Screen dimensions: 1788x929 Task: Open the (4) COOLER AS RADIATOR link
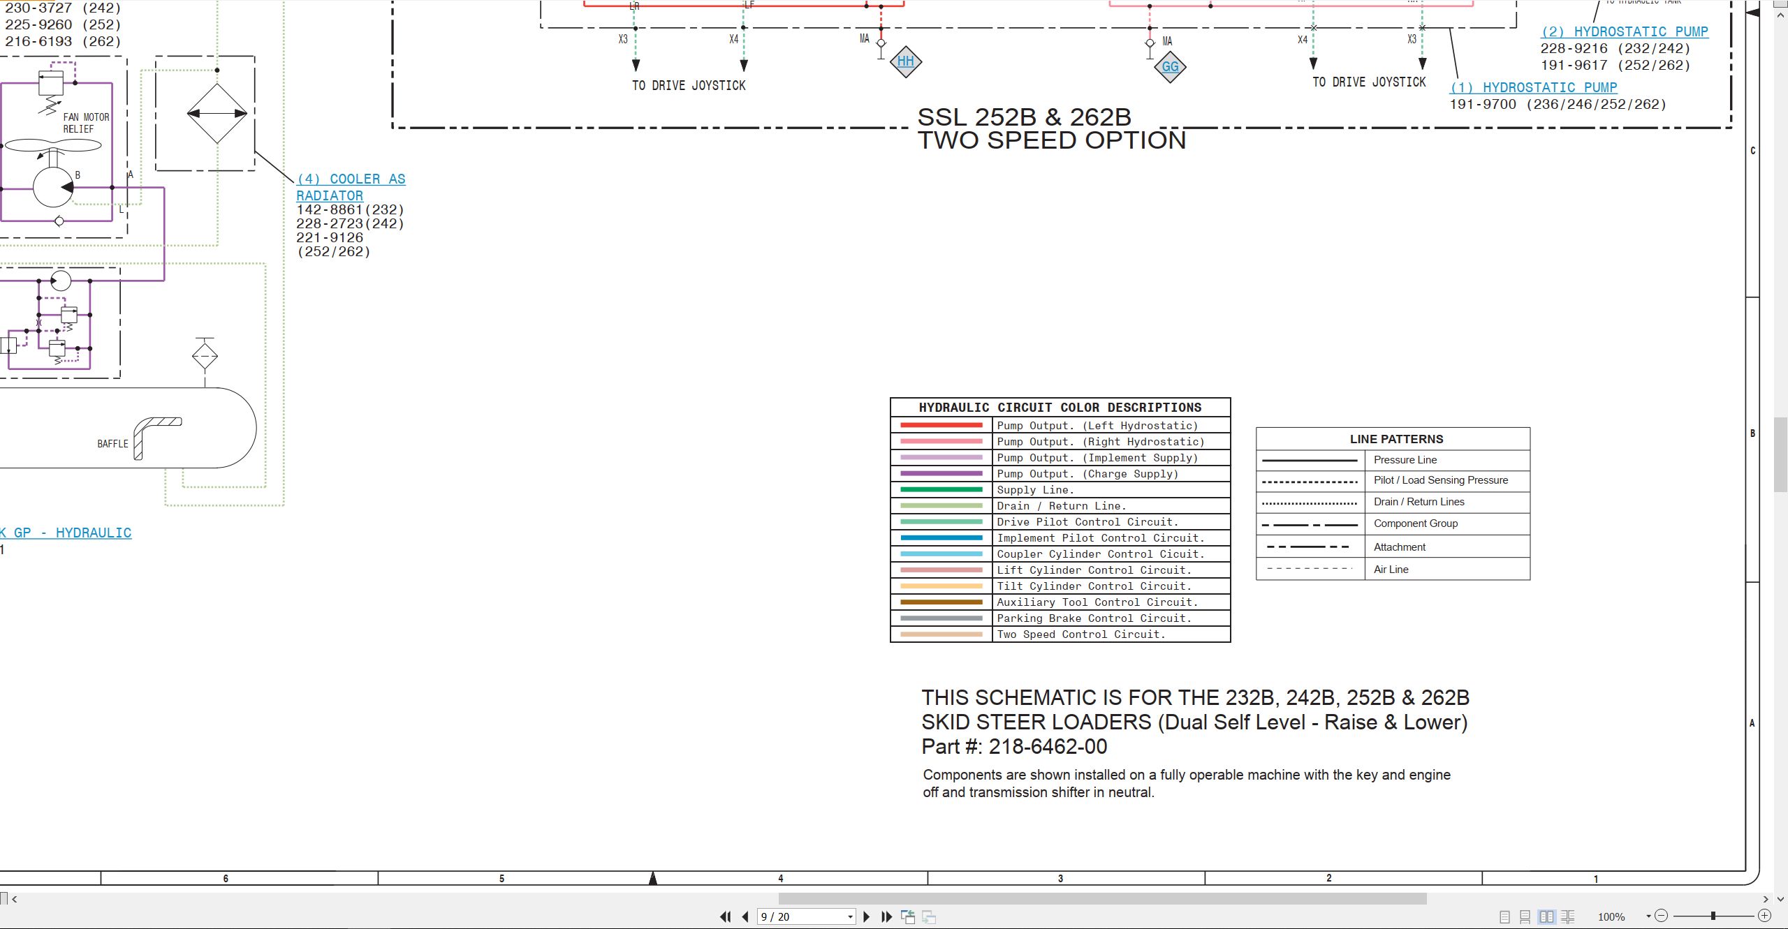[x=351, y=187]
